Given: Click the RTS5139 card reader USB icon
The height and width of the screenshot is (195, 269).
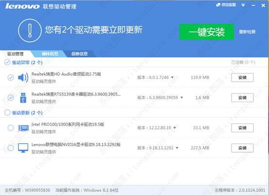Looking at the screenshot, I should (x=23, y=98).
